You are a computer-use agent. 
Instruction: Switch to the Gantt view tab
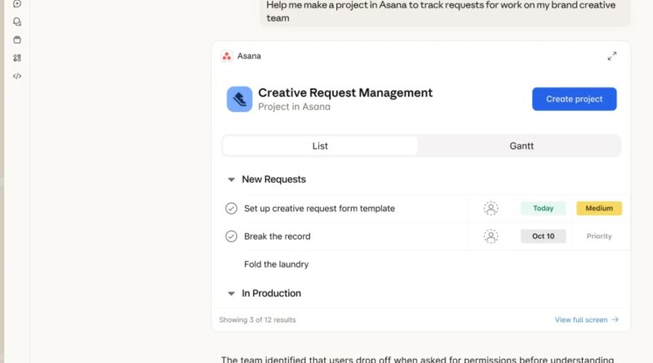pos(522,146)
